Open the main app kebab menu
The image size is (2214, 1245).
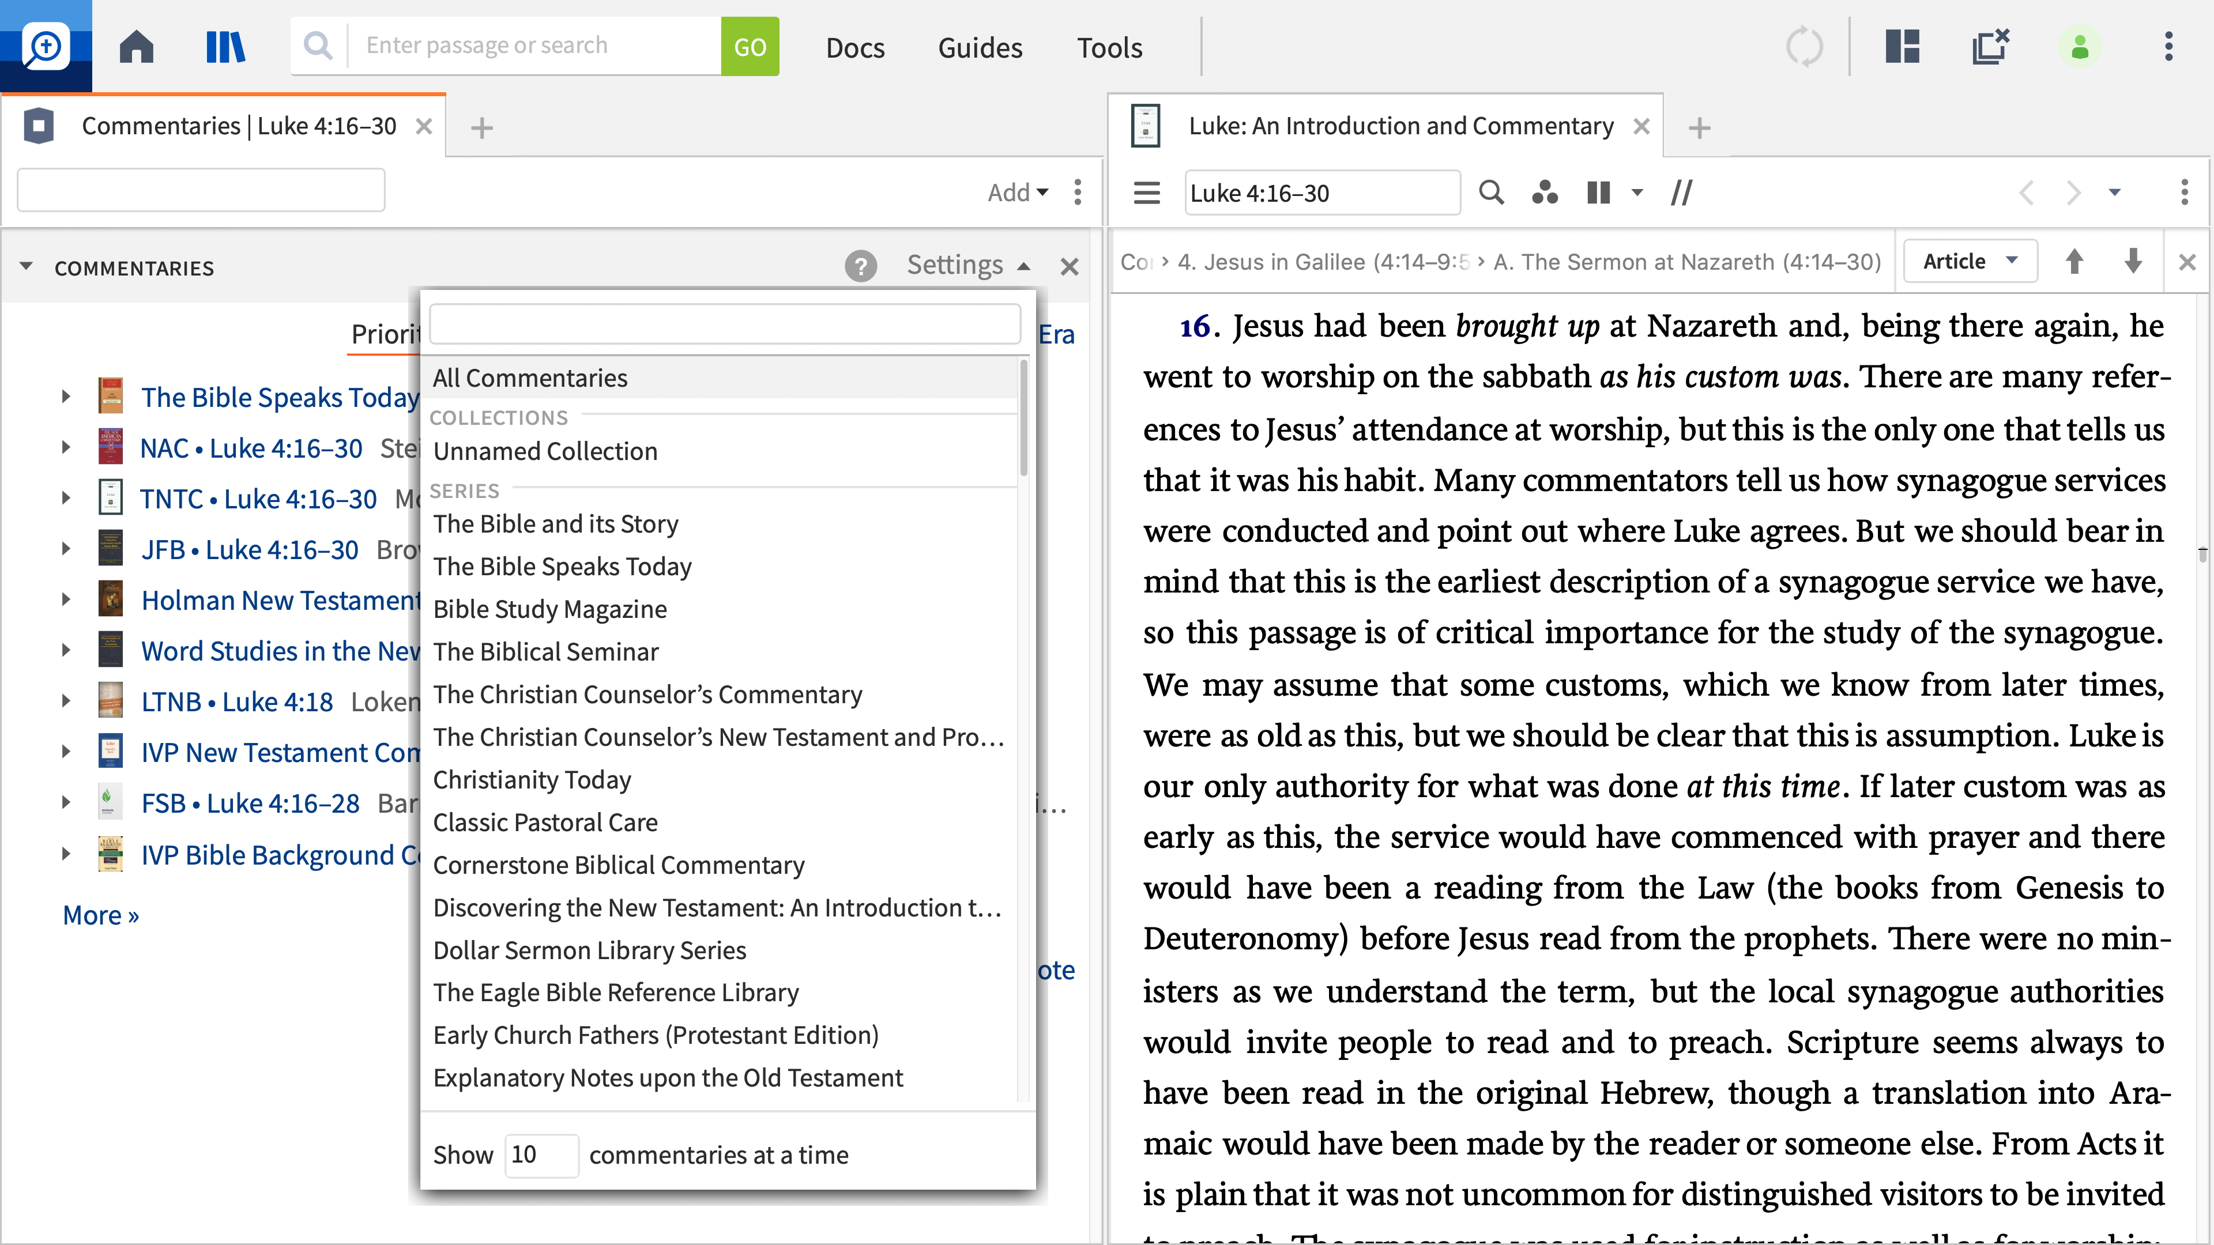(2168, 46)
